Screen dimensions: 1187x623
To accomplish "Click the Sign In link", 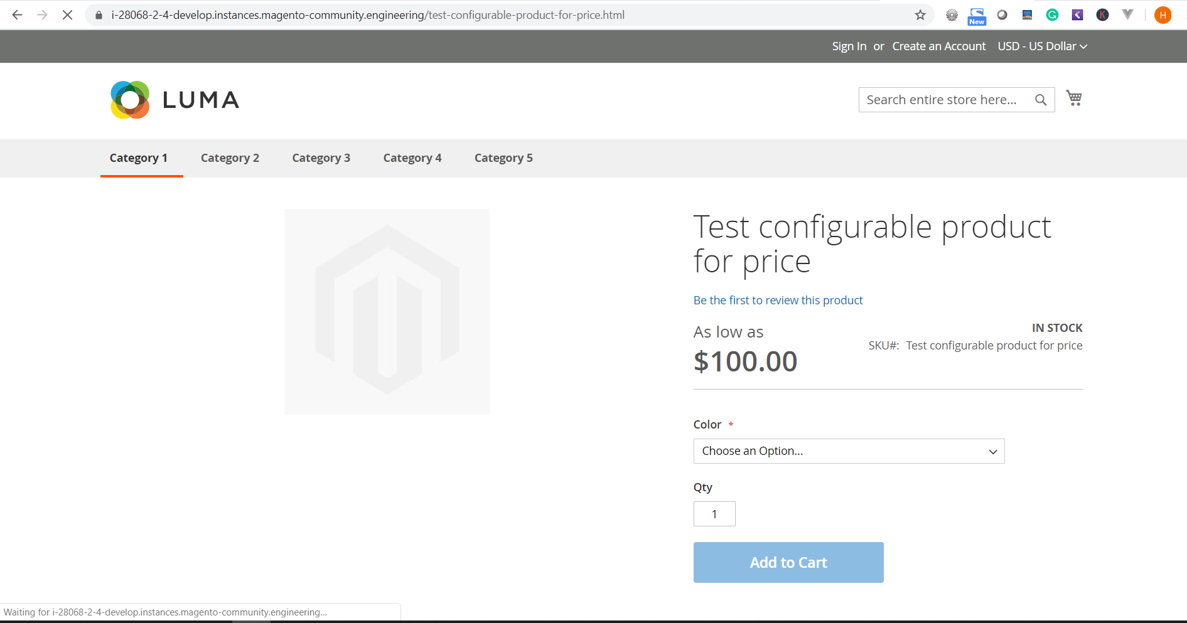I will coord(849,46).
